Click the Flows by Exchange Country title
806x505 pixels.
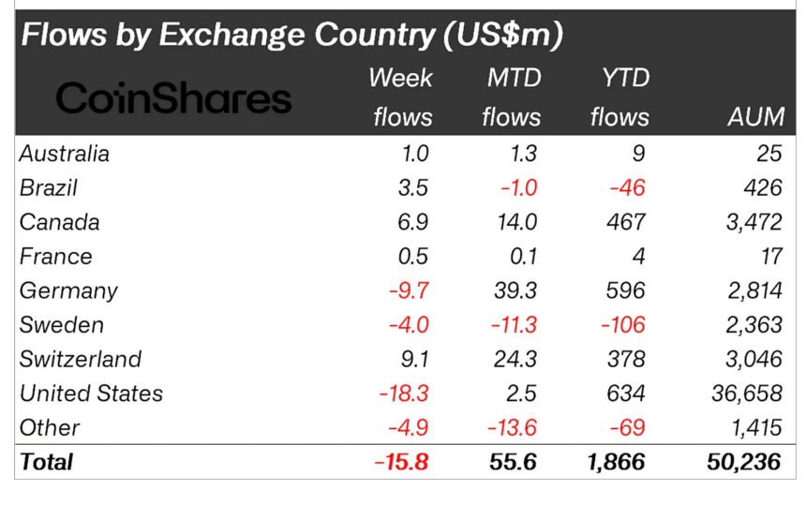click(x=291, y=36)
